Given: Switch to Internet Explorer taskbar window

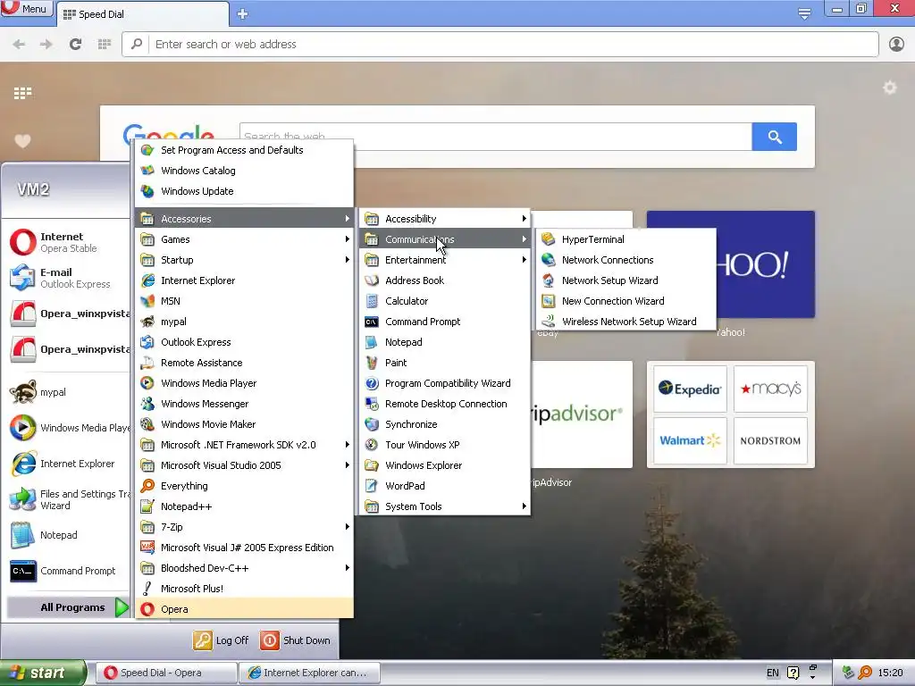Looking at the screenshot, I should click(309, 673).
